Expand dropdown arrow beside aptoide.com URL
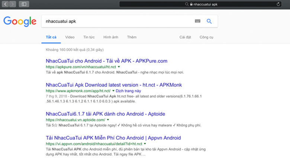 (x=108, y=120)
